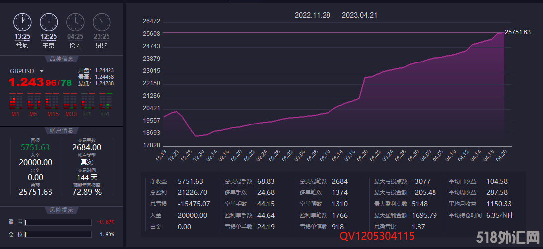Select the H4 timeframe signal bars
The width and height of the screenshot is (543, 249).
[105, 103]
